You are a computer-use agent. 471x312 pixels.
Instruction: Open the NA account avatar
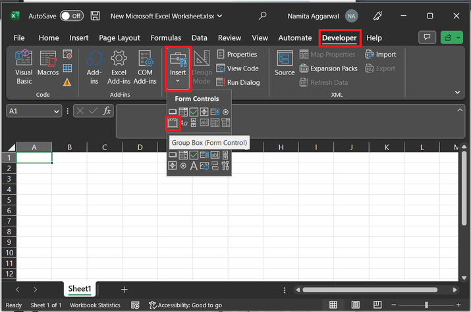click(x=351, y=16)
